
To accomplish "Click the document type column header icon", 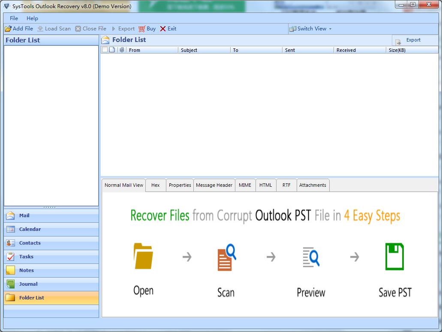I will click(x=112, y=50).
